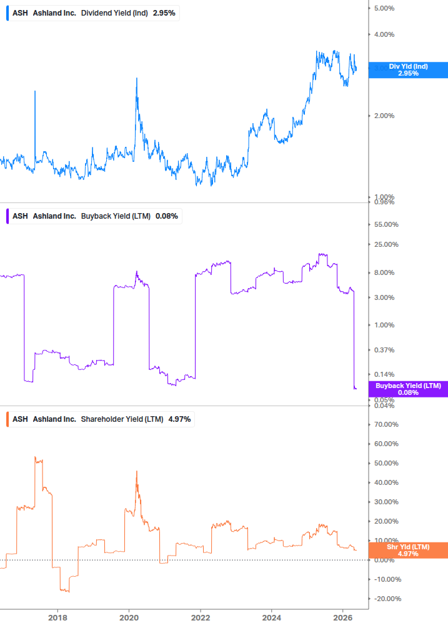The image size is (448, 628).
Task: Click the 60.00% tick on shareholder yield axis
Action: [x=386, y=444]
